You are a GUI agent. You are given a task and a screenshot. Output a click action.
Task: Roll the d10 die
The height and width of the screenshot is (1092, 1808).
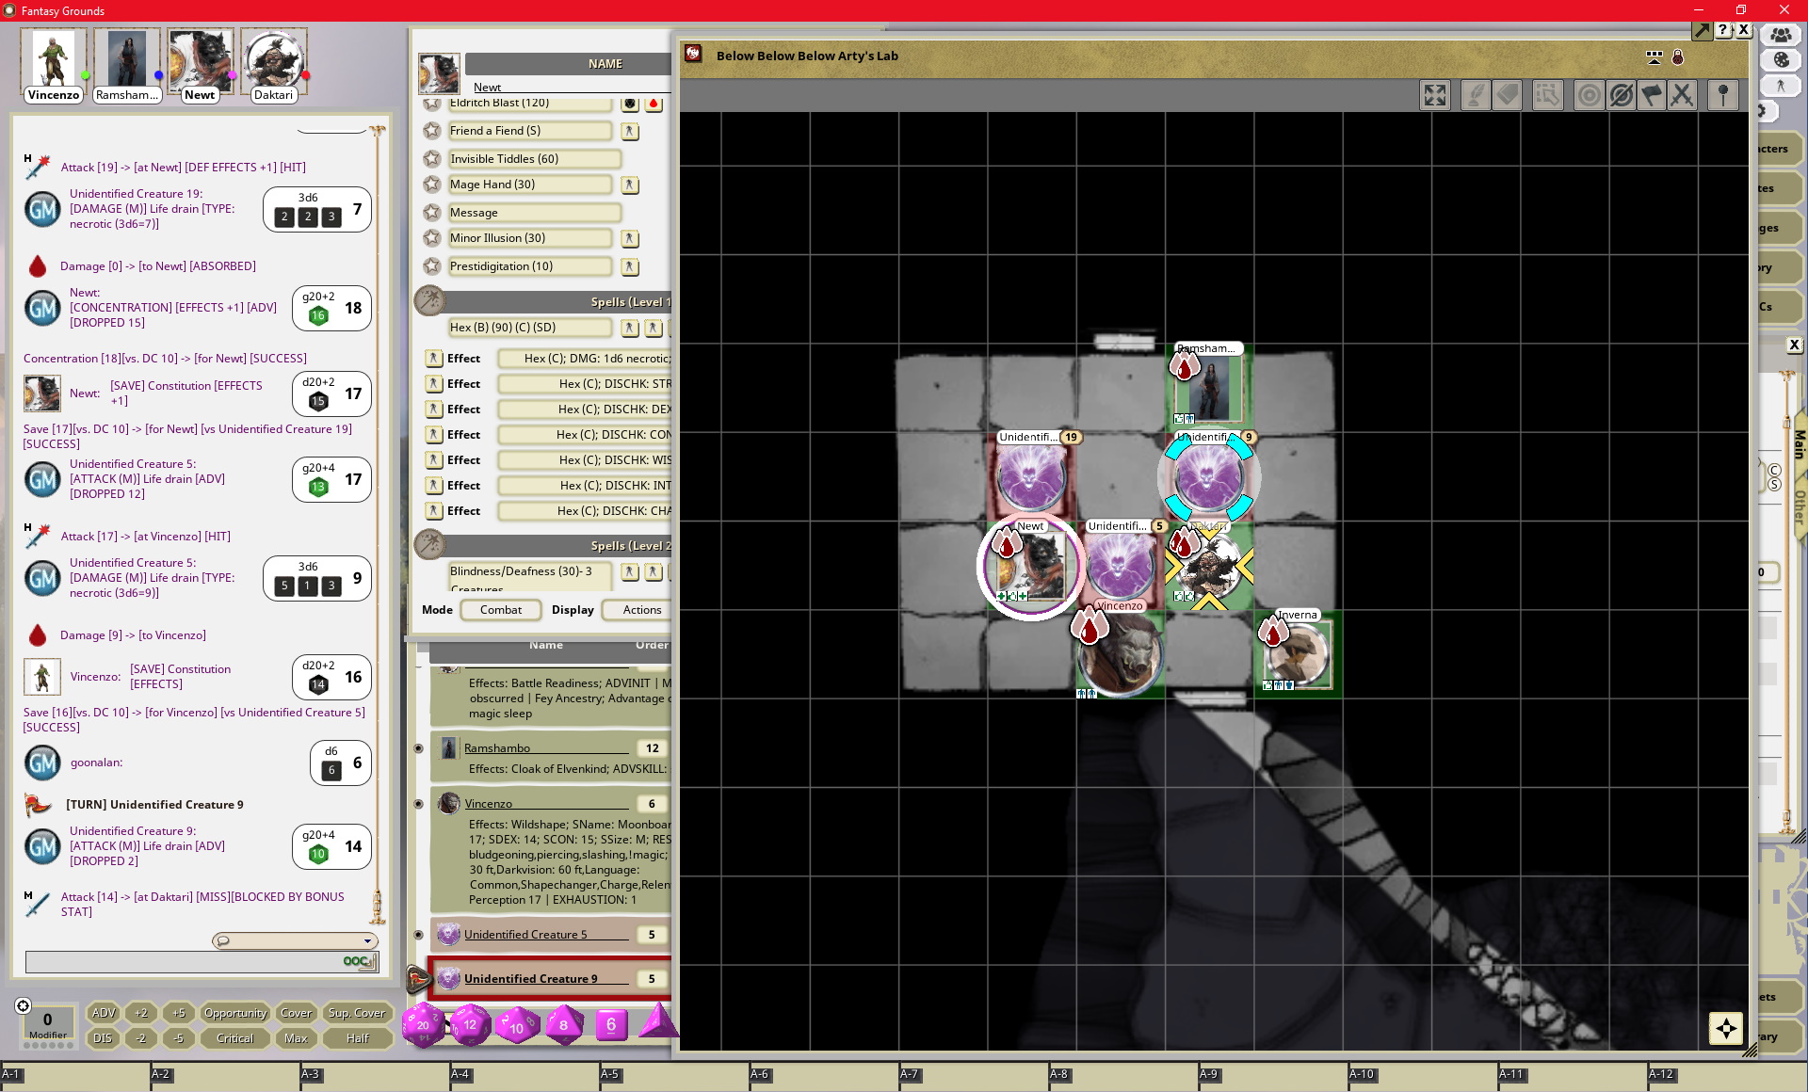[x=517, y=1025]
